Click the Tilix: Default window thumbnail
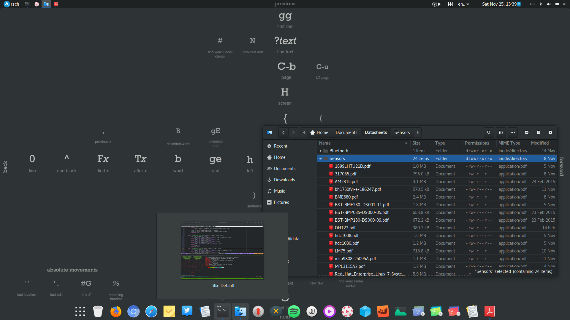This screenshot has width=570, height=320. click(x=222, y=250)
